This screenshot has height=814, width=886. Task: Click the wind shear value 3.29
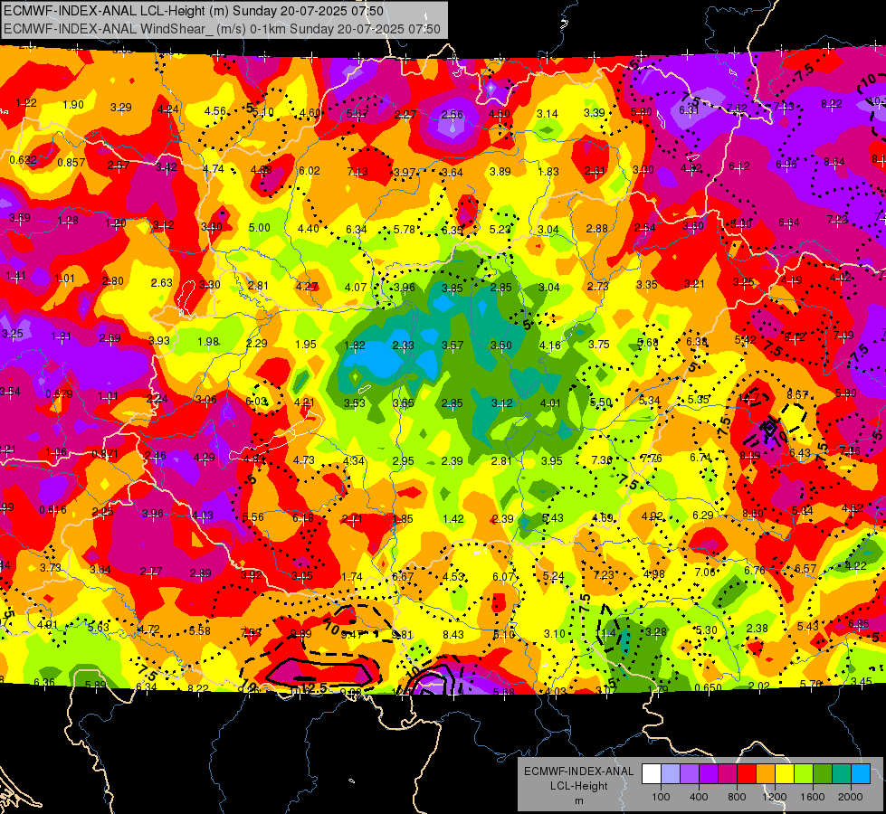(121, 108)
